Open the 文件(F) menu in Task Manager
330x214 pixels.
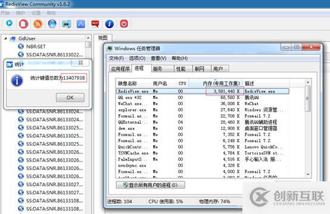click(x=116, y=58)
